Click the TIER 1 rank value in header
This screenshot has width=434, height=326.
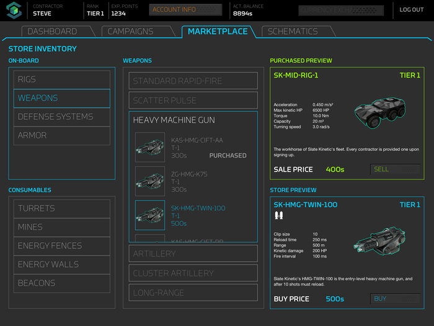(x=95, y=13)
